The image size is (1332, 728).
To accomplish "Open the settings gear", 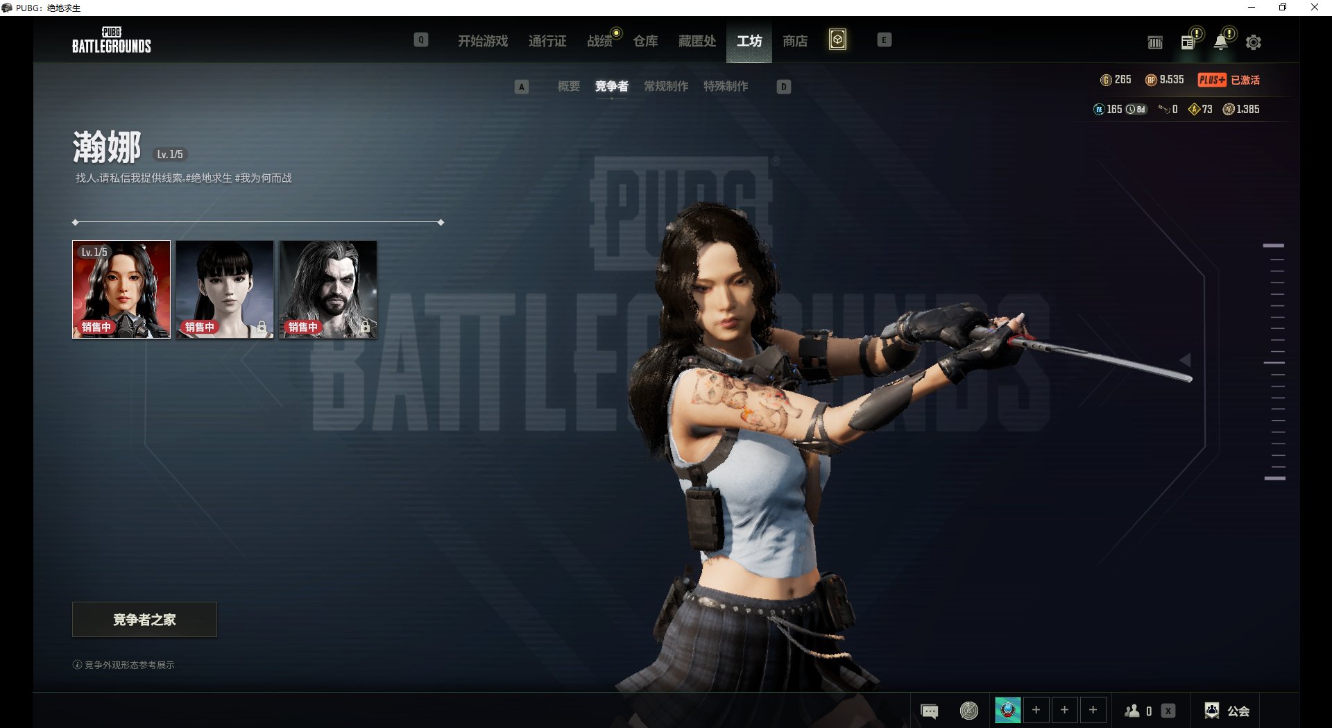I will coord(1253,42).
